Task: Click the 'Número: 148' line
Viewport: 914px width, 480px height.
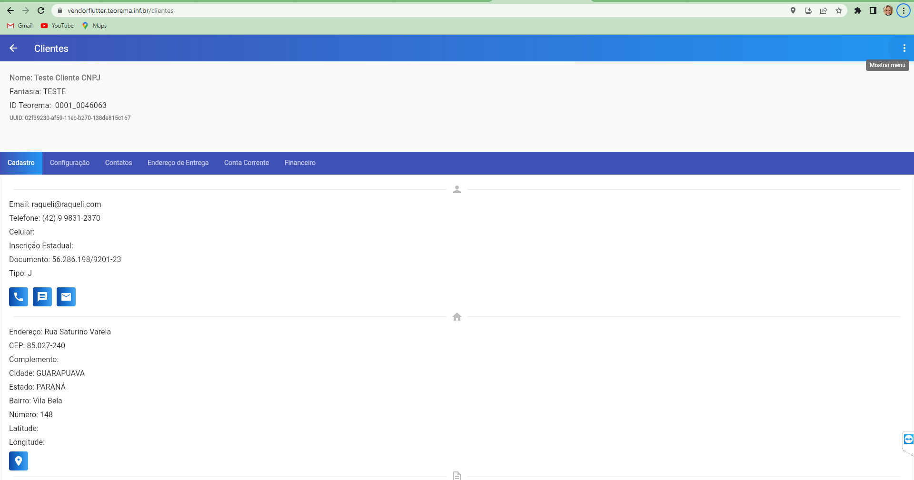Action: click(x=31, y=414)
